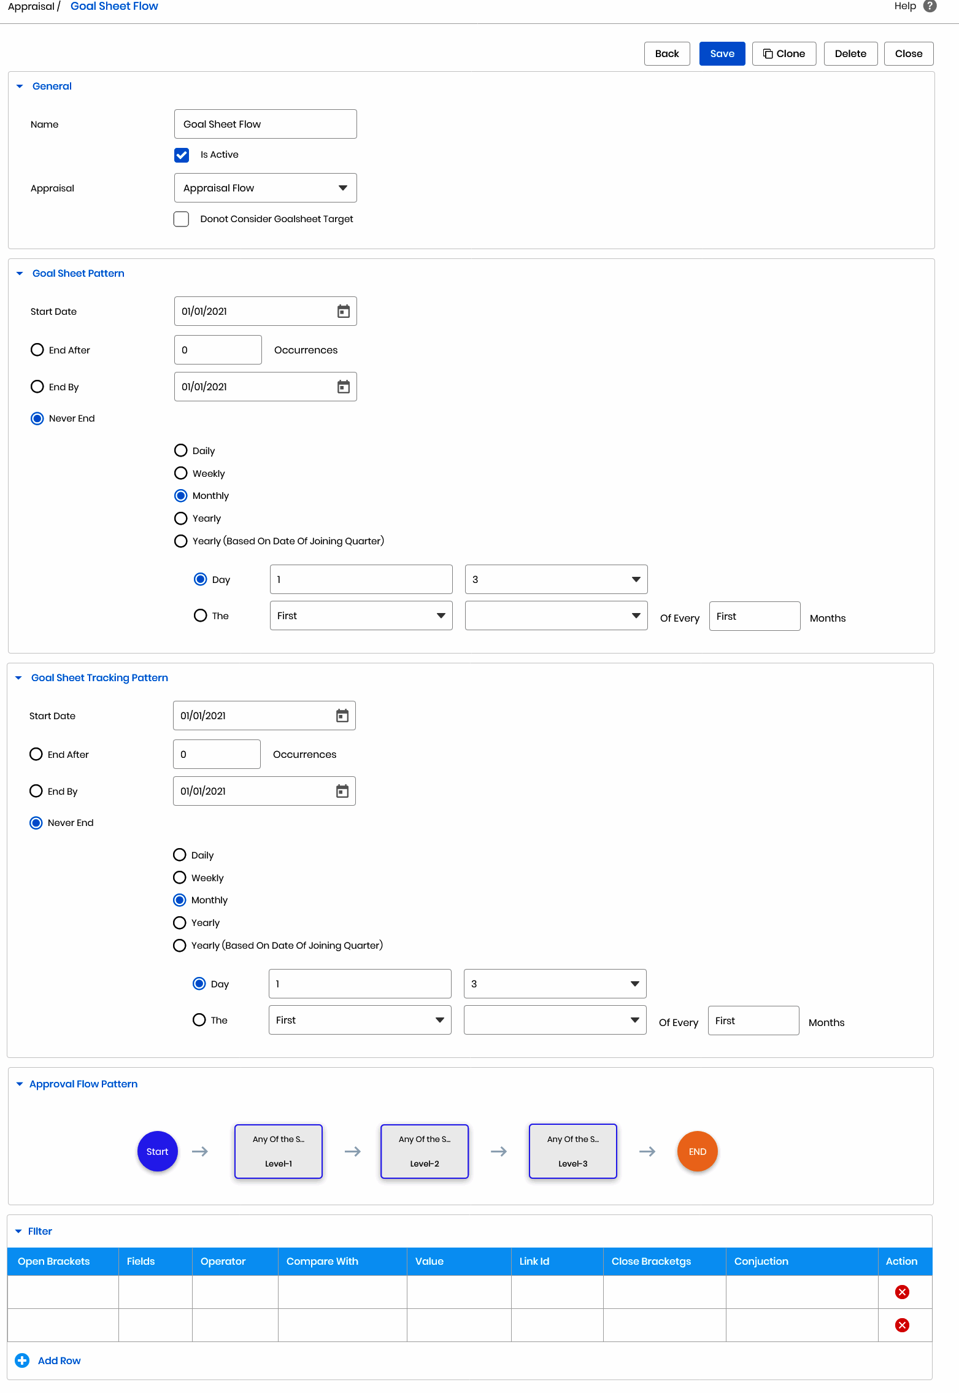Collapse the Filter section
This screenshot has width=959, height=1393.
pos(18,1232)
